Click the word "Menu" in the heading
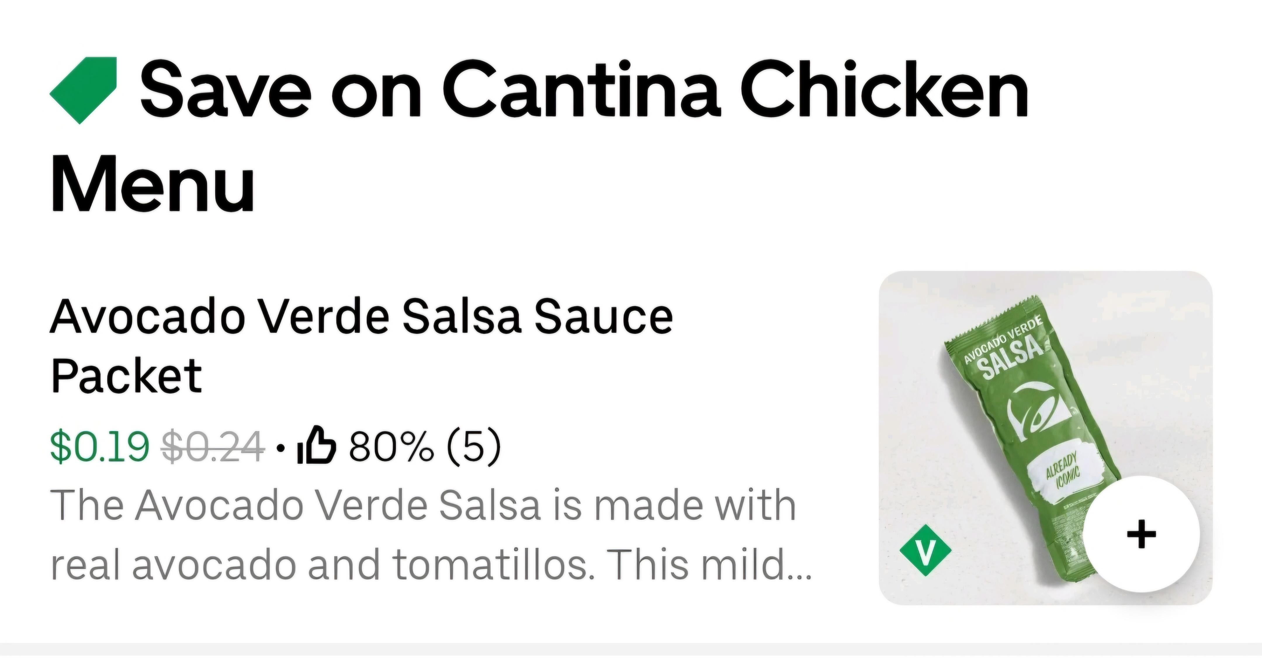 (152, 184)
